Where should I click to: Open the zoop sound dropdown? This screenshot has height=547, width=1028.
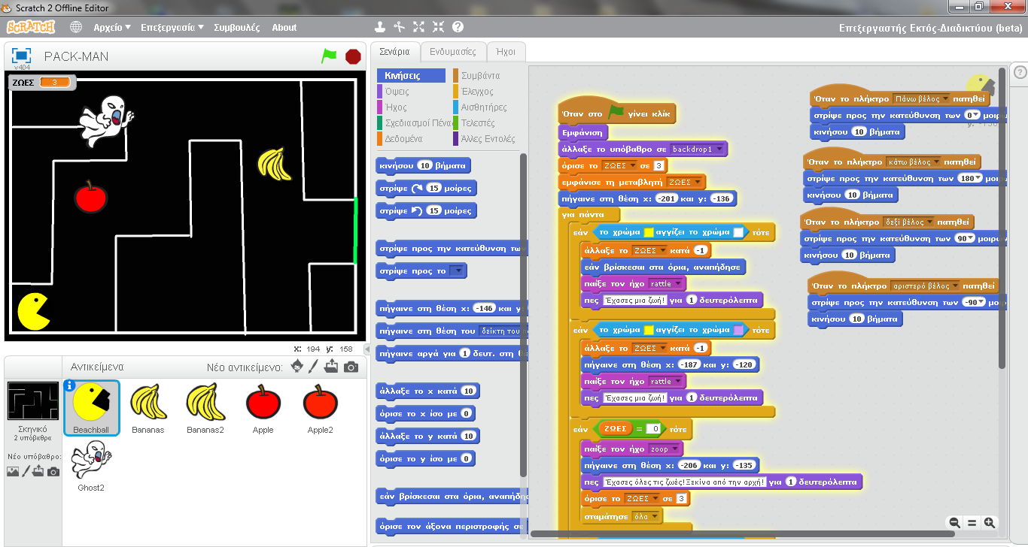tap(665, 449)
